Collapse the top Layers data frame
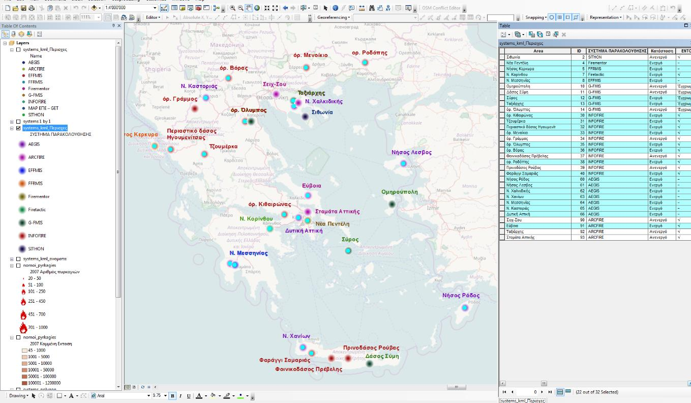 (5, 43)
